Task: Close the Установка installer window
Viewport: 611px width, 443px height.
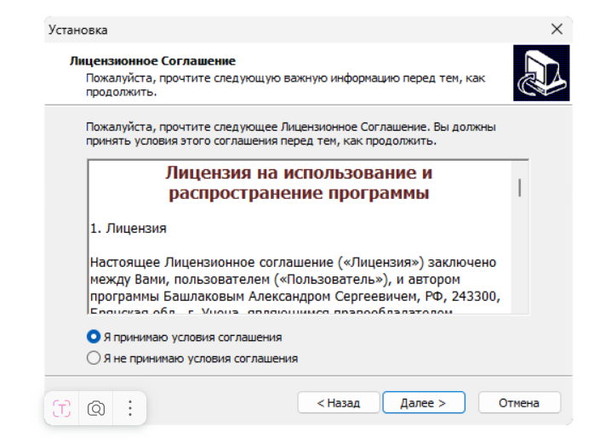Action: coord(557,29)
